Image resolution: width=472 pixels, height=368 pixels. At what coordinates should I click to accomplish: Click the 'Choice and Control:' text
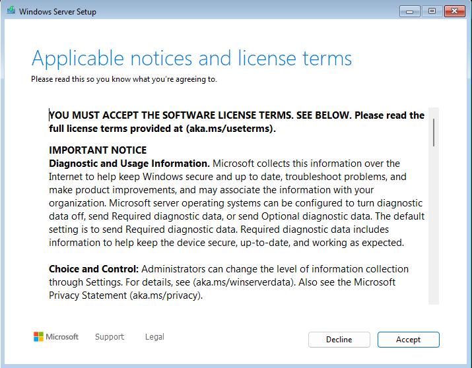coord(94,269)
